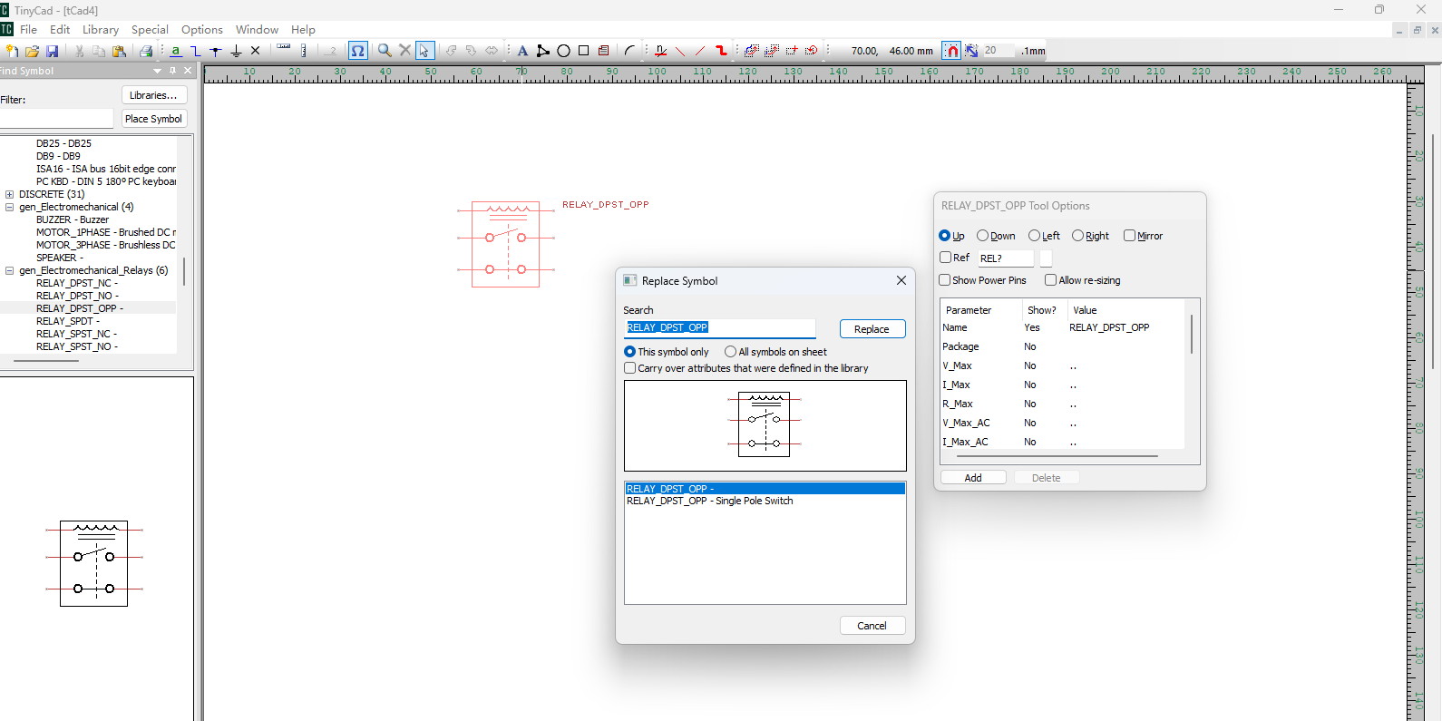Check the Mirror option in Tool Options
This screenshot has height=721, width=1442.
[x=1129, y=236]
